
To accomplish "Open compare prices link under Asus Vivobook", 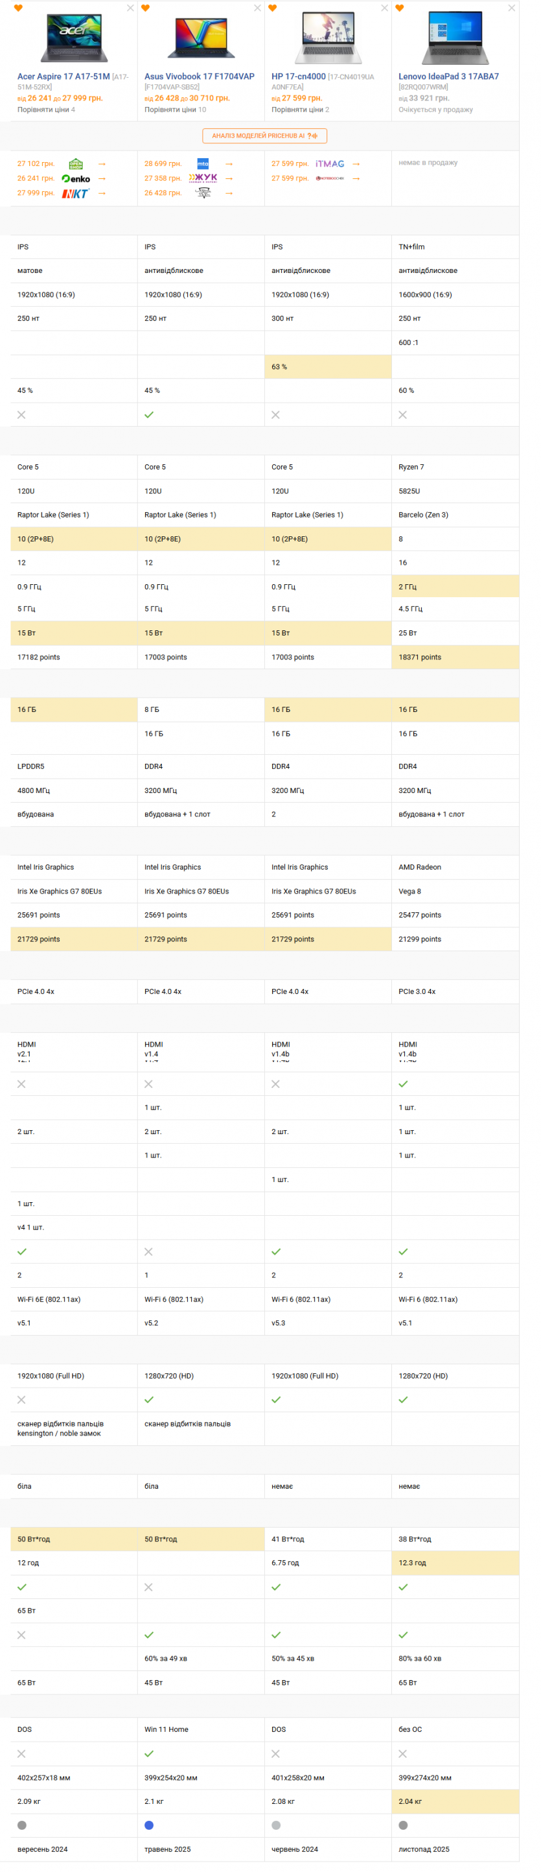I will [175, 110].
